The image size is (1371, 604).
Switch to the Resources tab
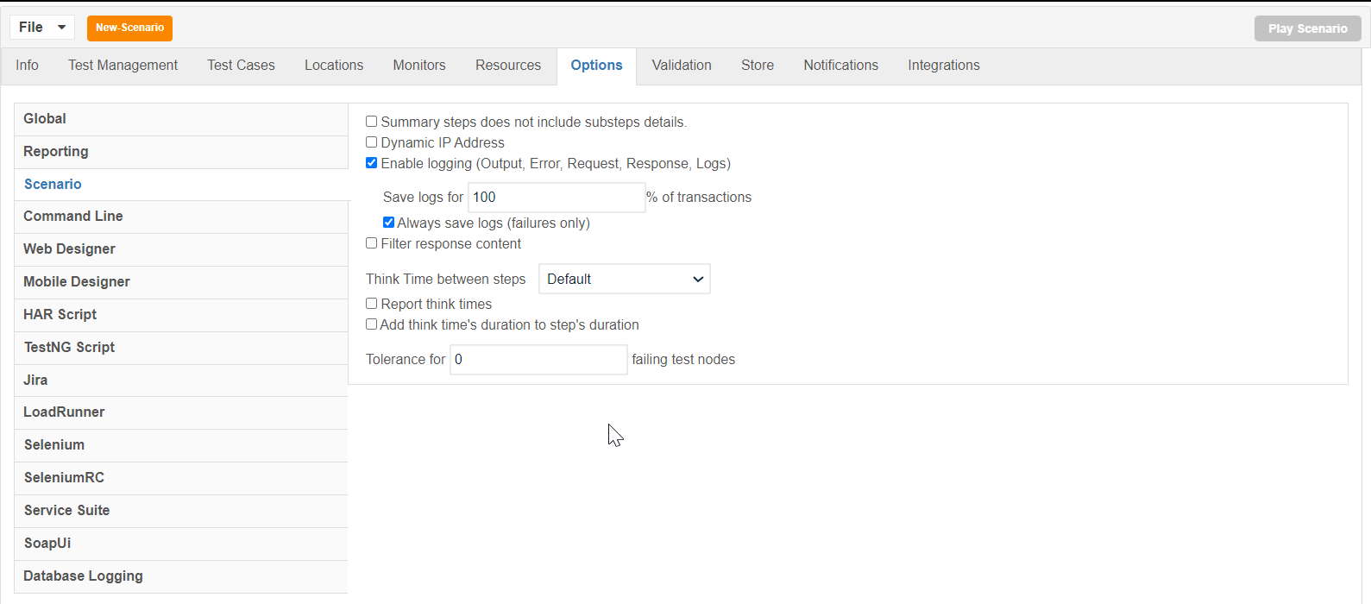pos(508,66)
